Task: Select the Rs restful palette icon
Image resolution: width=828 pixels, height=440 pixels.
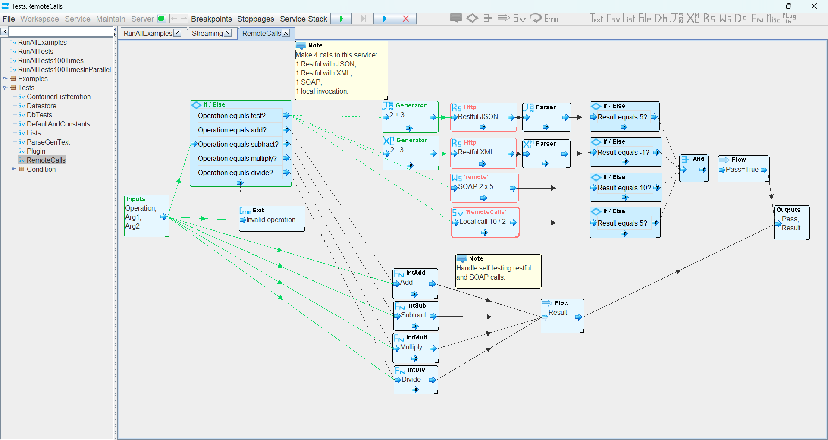Action: tap(709, 19)
